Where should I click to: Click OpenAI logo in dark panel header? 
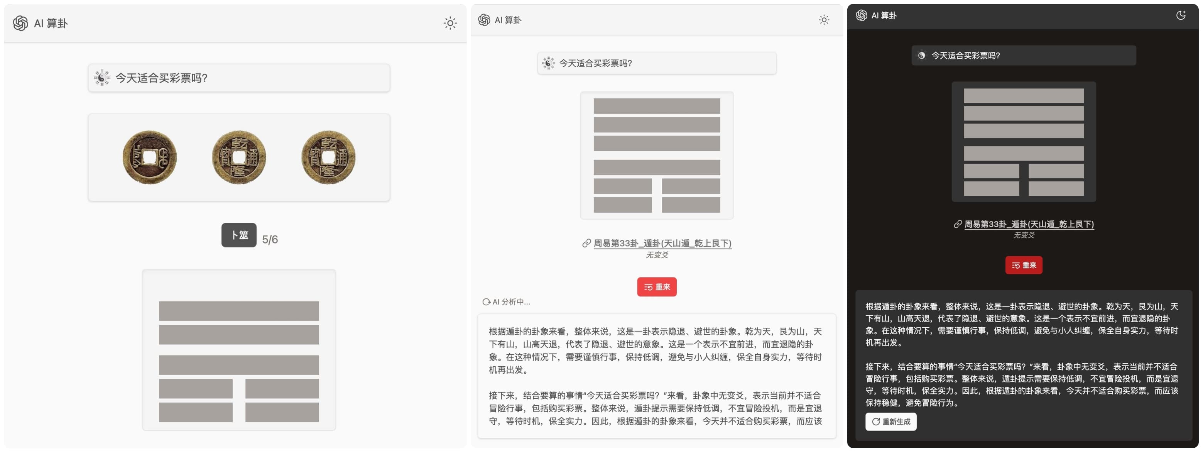click(861, 15)
